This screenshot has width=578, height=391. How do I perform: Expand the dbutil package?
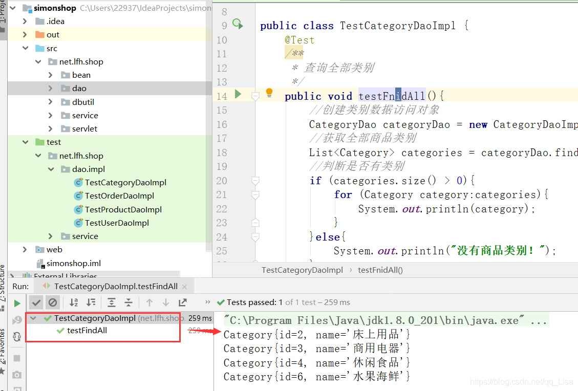click(x=51, y=102)
